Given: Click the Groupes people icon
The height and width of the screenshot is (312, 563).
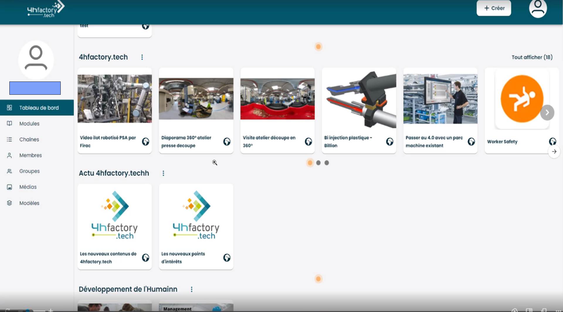Looking at the screenshot, I should [9, 171].
